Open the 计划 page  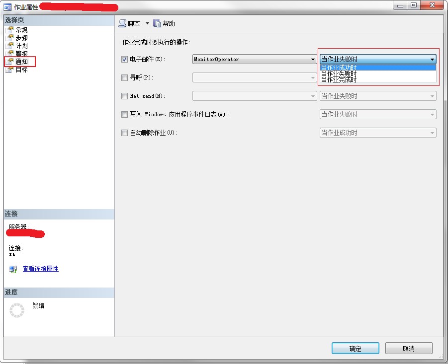click(x=21, y=46)
